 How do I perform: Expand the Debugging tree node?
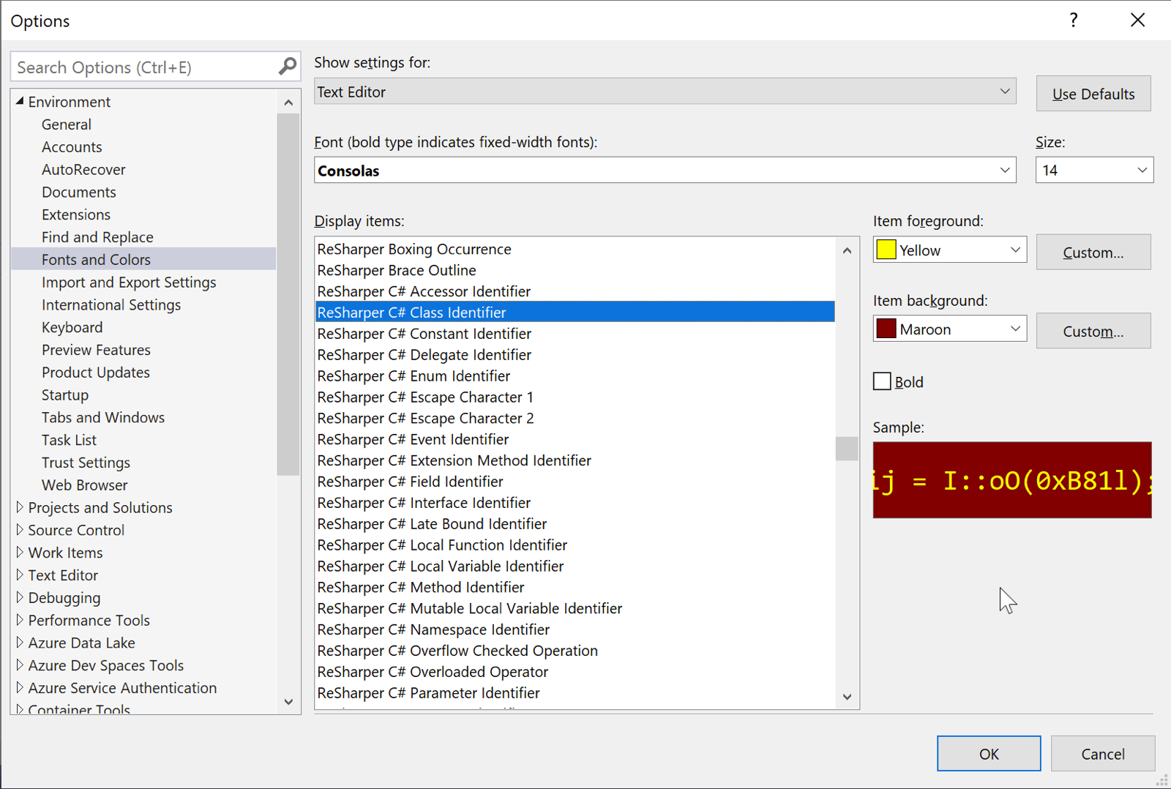tap(20, 597)
